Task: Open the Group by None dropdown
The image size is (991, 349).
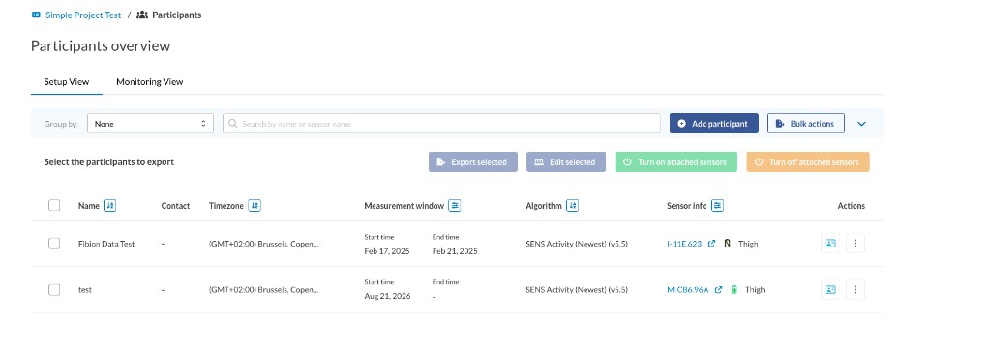Action: pyautogui.click(x=150, y=124)
